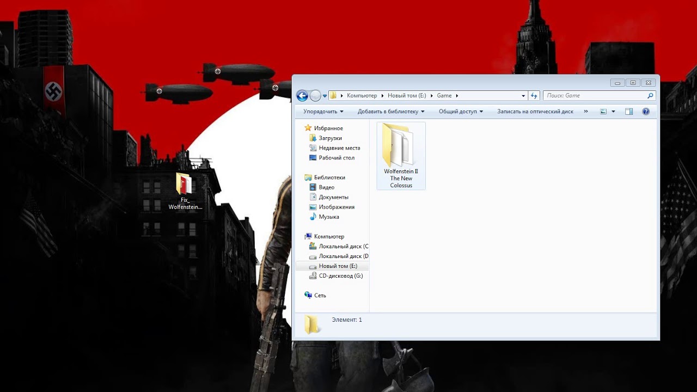697x392 pixels.
Task: Refresh the Game folder view
Action: coord(534,96)
